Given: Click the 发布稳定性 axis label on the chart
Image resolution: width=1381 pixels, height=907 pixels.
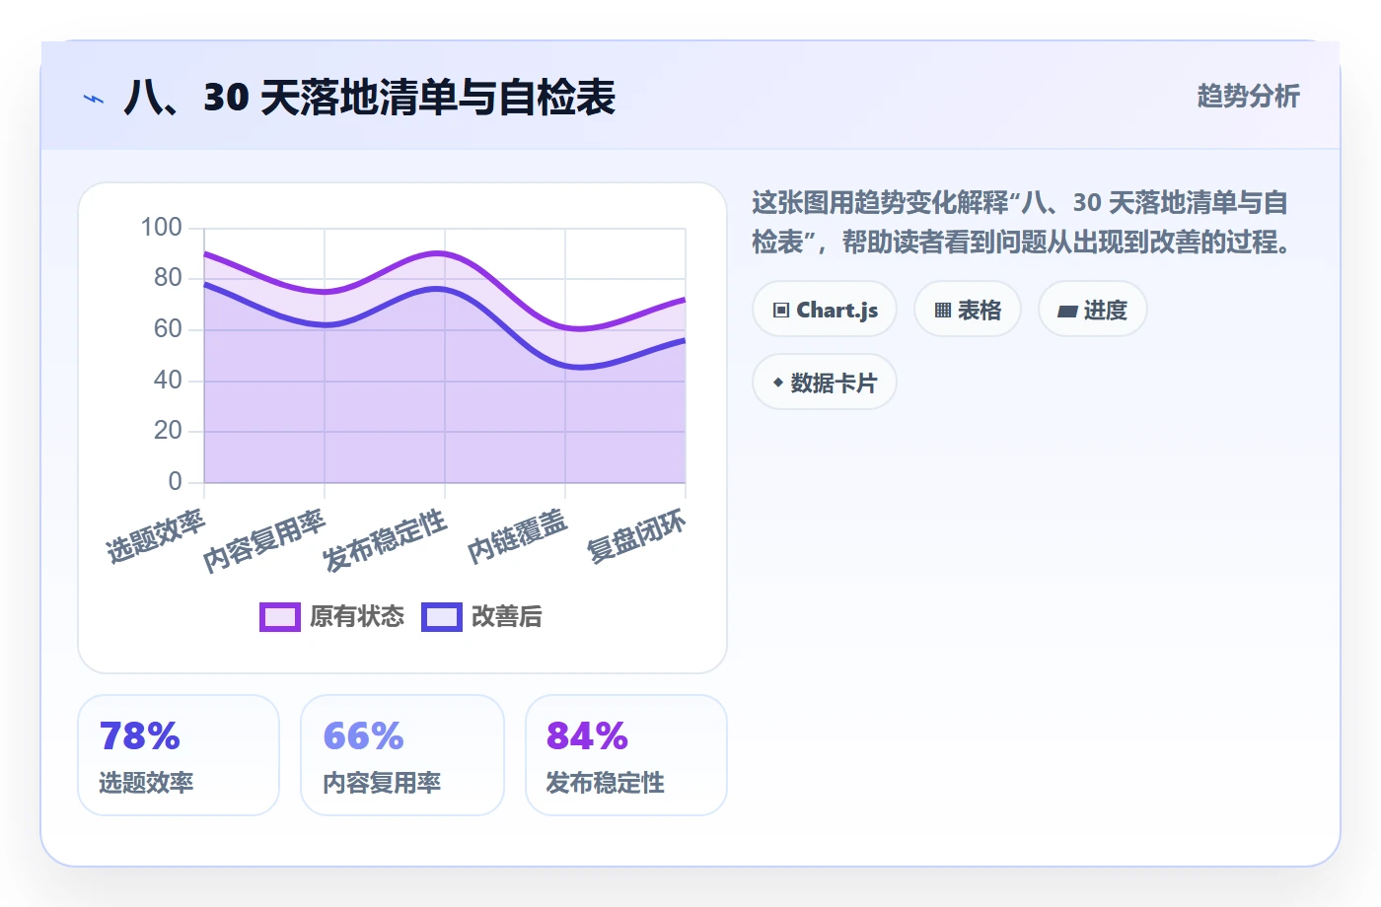Looking at the screenshot, I should coord(385,540).
